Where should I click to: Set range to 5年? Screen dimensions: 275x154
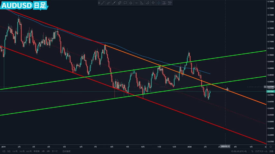(x=48, y=151)
